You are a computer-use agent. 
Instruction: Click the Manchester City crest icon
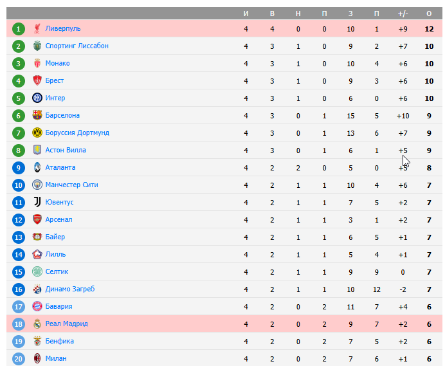[37, 185]
